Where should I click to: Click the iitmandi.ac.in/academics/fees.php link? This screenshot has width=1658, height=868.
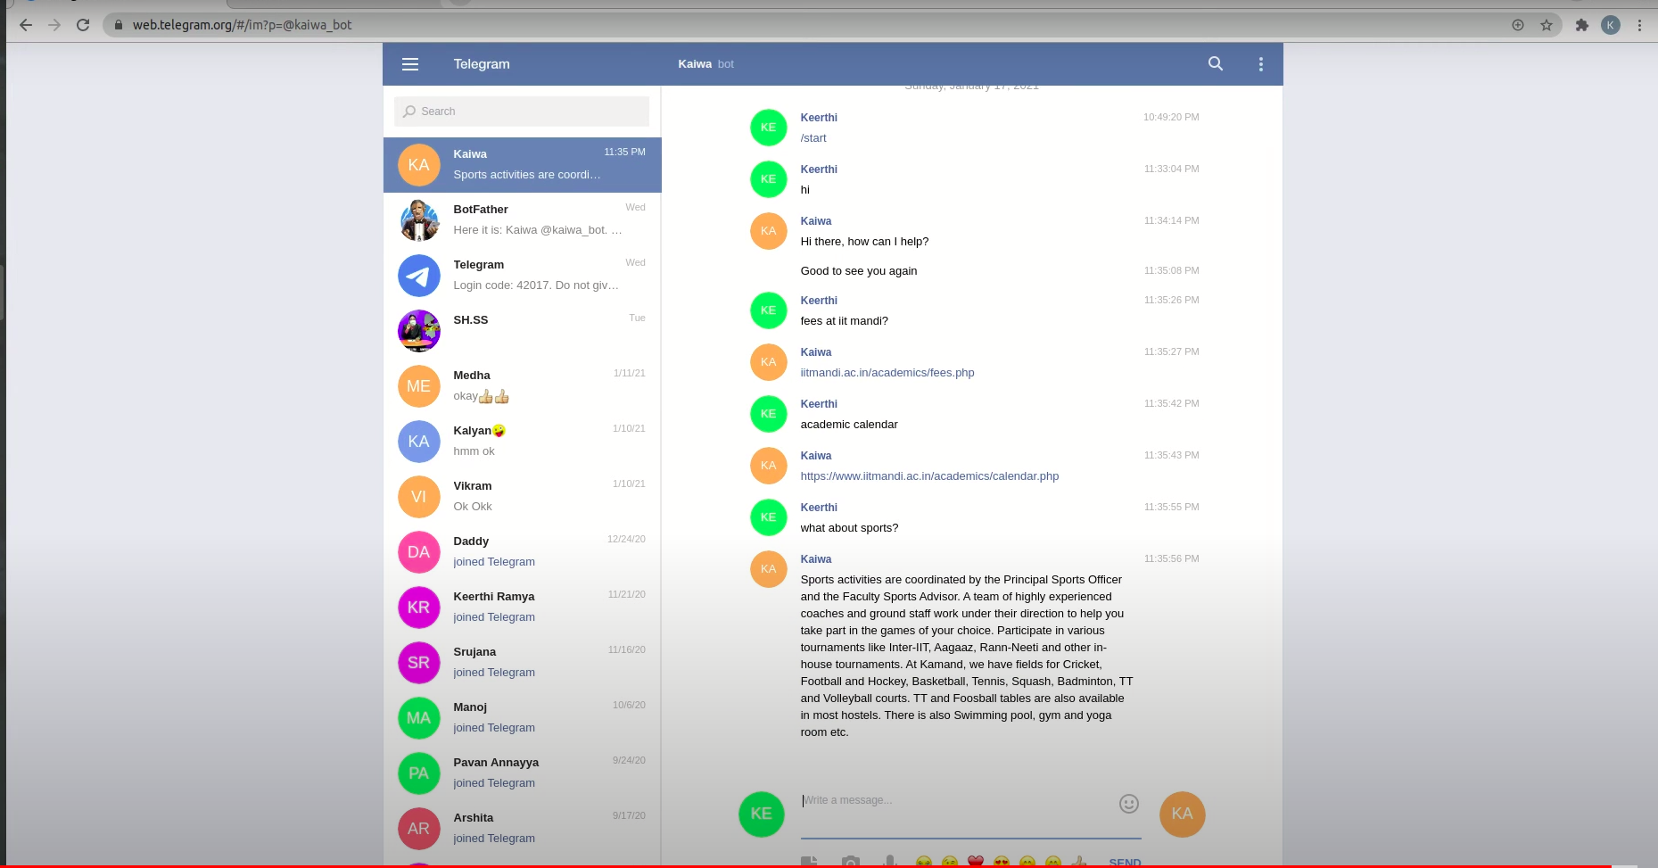coord(887,373)
